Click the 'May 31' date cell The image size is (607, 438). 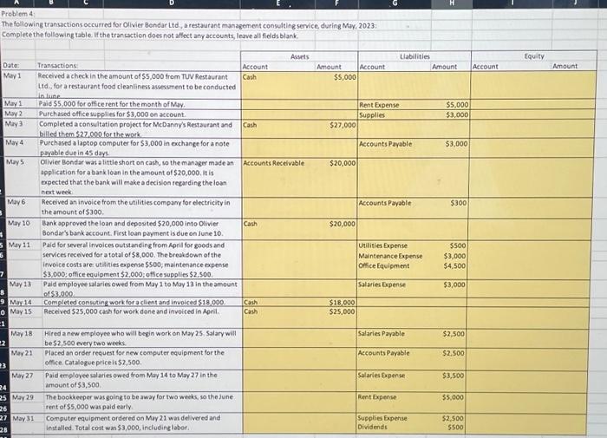tap(23, 419)
